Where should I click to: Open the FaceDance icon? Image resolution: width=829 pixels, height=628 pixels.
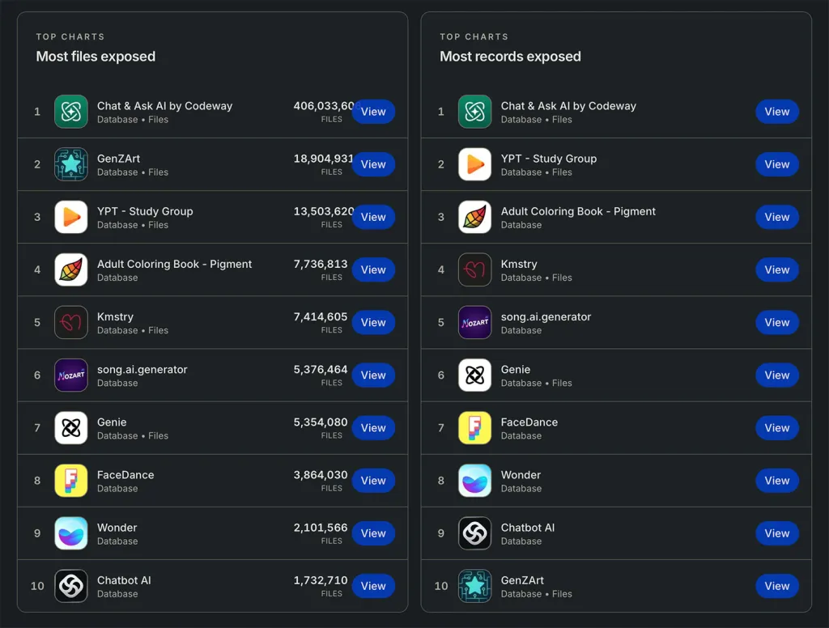(70, 480)
